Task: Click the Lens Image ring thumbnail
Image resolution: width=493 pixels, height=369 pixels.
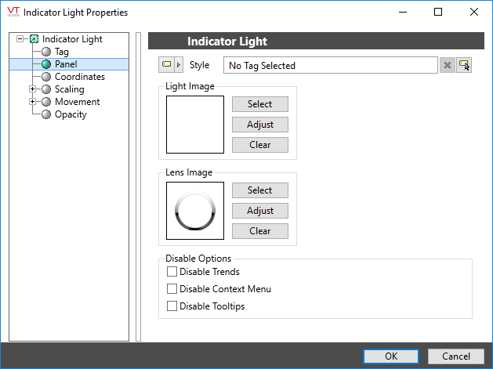Action: [x=195, y=211]
